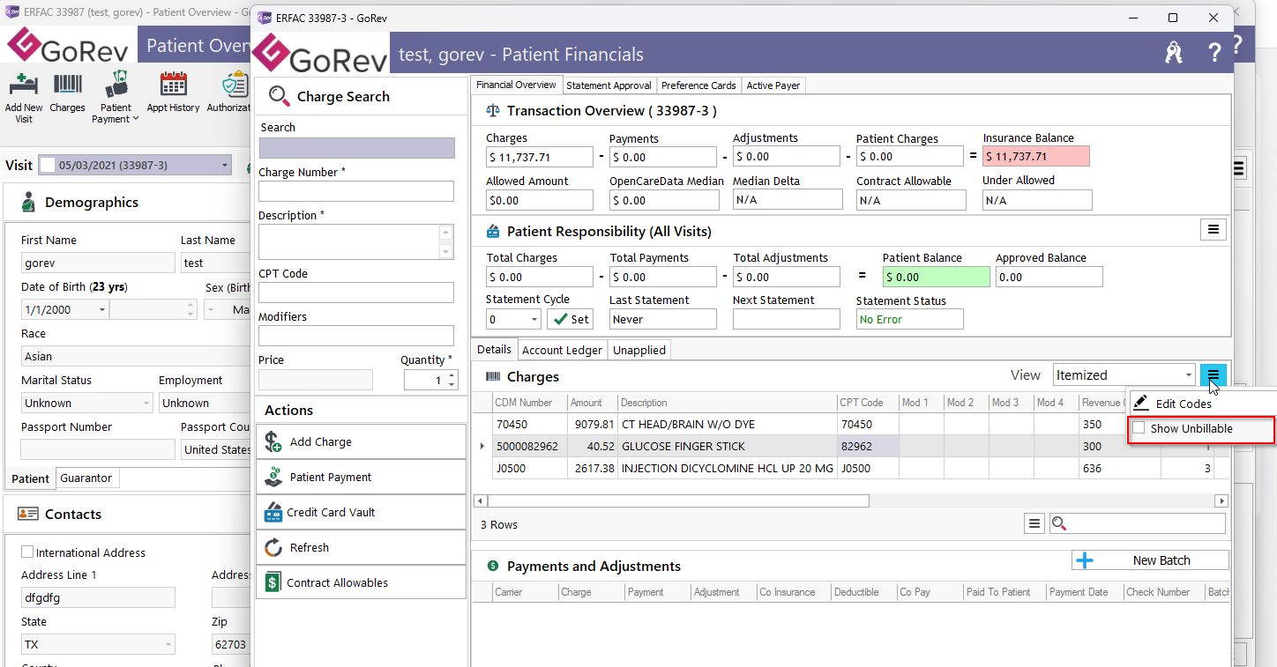Open the View Itemized dropdown
The image size is (1277, 667).
pyautogui.click(x=1188, y=375)
